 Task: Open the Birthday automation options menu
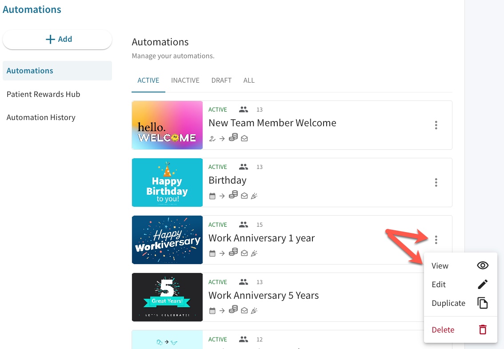point(436,182)
